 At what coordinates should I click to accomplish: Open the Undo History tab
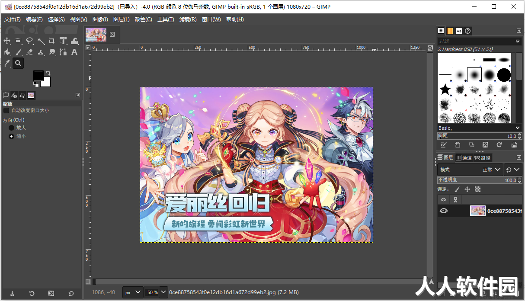22,95
